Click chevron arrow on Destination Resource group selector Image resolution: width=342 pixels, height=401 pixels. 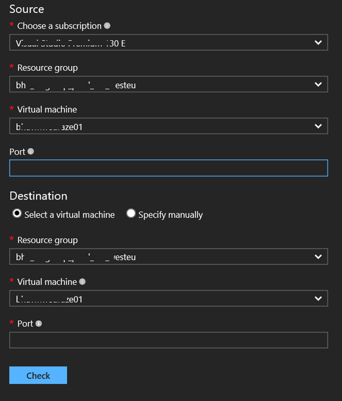tap(318, 256)
